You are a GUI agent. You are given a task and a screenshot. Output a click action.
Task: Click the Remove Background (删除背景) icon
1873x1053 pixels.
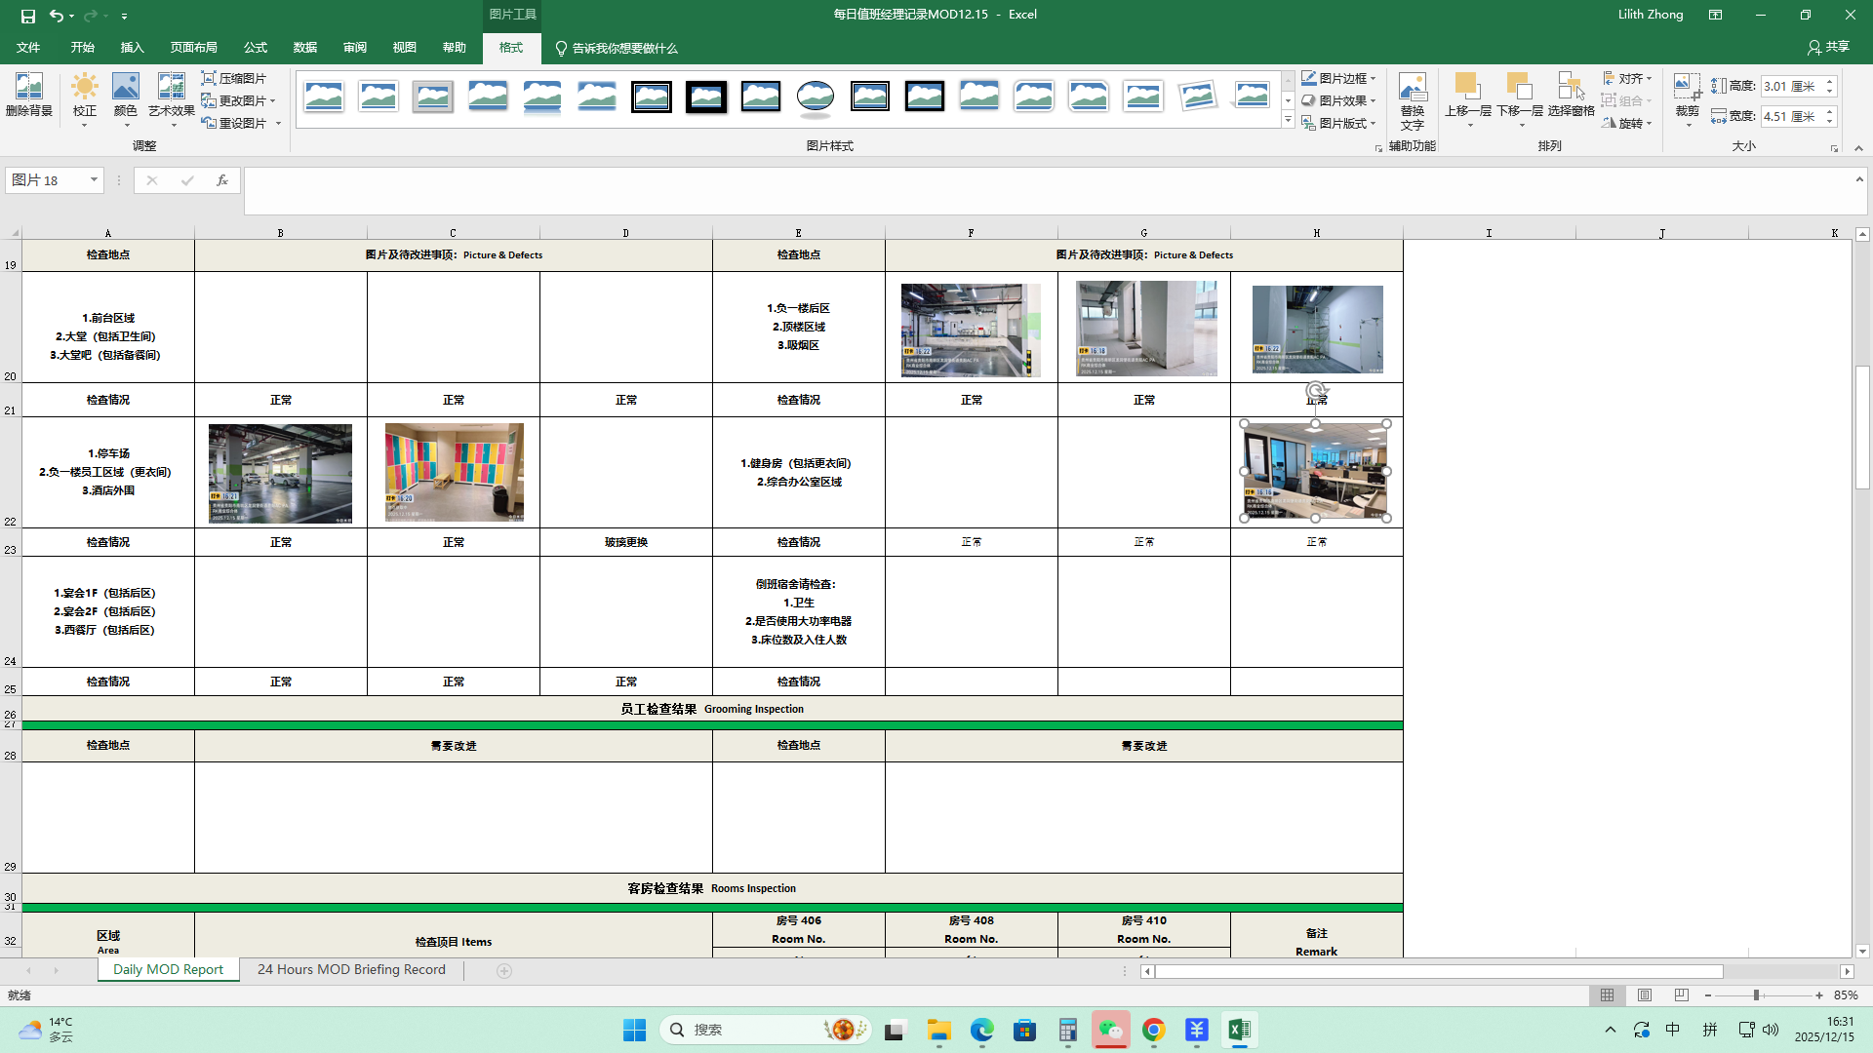[x=28, y=95]
